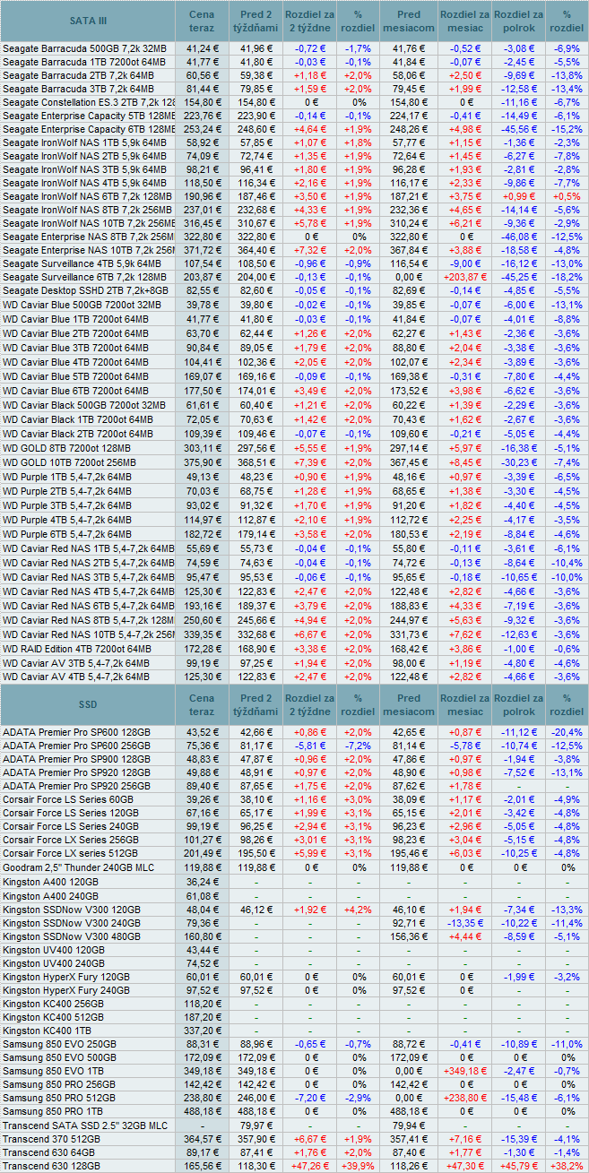Click Seagate Constellation ES.3 2TB product name

tap(89, 104)
